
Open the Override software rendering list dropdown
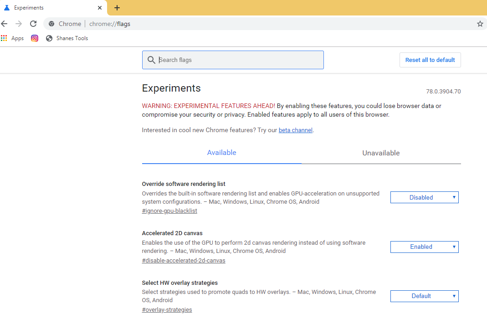click(x=424, y=197)
